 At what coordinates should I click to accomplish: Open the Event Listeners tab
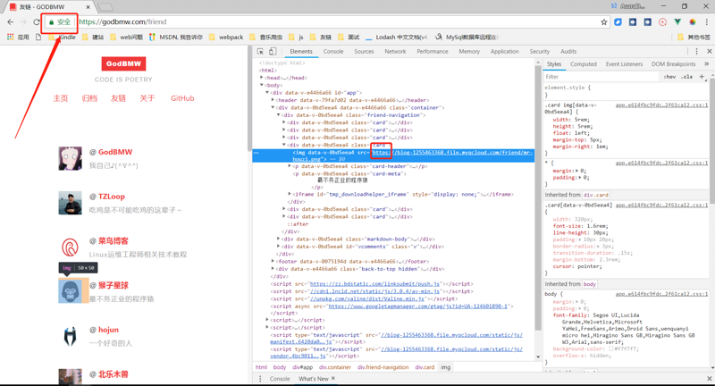[624, 64]
